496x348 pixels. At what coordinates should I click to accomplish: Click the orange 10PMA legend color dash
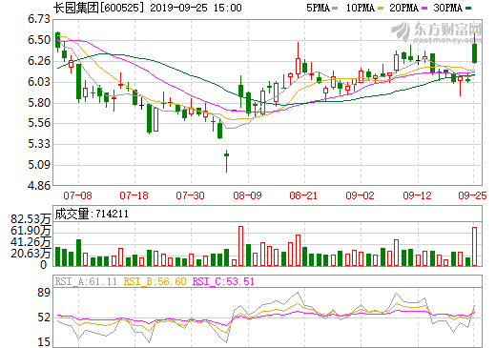point(381,9)
